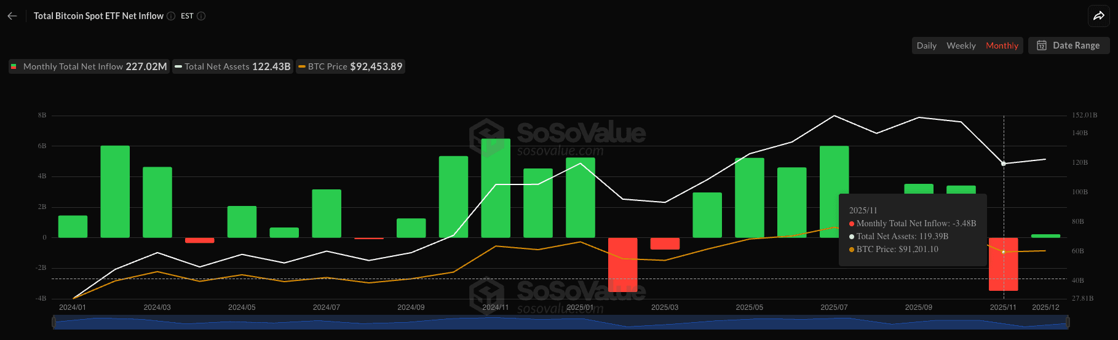Share the chart via arrow icon
Viewport: 1118px width, 340px height.
point(1099,16)
